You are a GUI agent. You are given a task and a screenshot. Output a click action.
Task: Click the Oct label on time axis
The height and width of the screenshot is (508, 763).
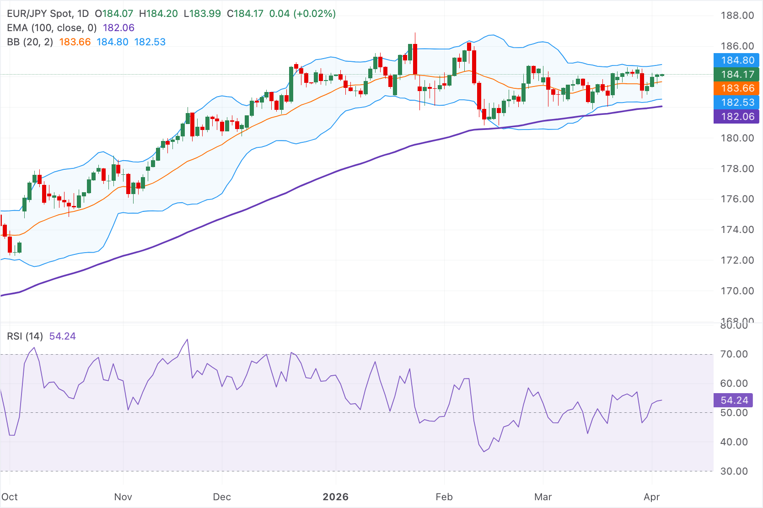(x=9, y=497)
